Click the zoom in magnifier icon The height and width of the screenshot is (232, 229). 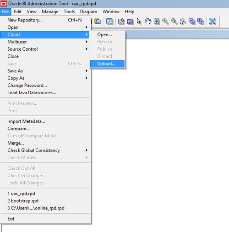(165, 22)
